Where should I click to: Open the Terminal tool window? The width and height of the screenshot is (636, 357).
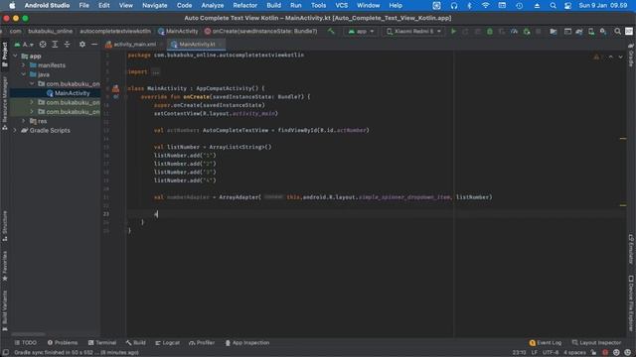click(x=101, y=343)
